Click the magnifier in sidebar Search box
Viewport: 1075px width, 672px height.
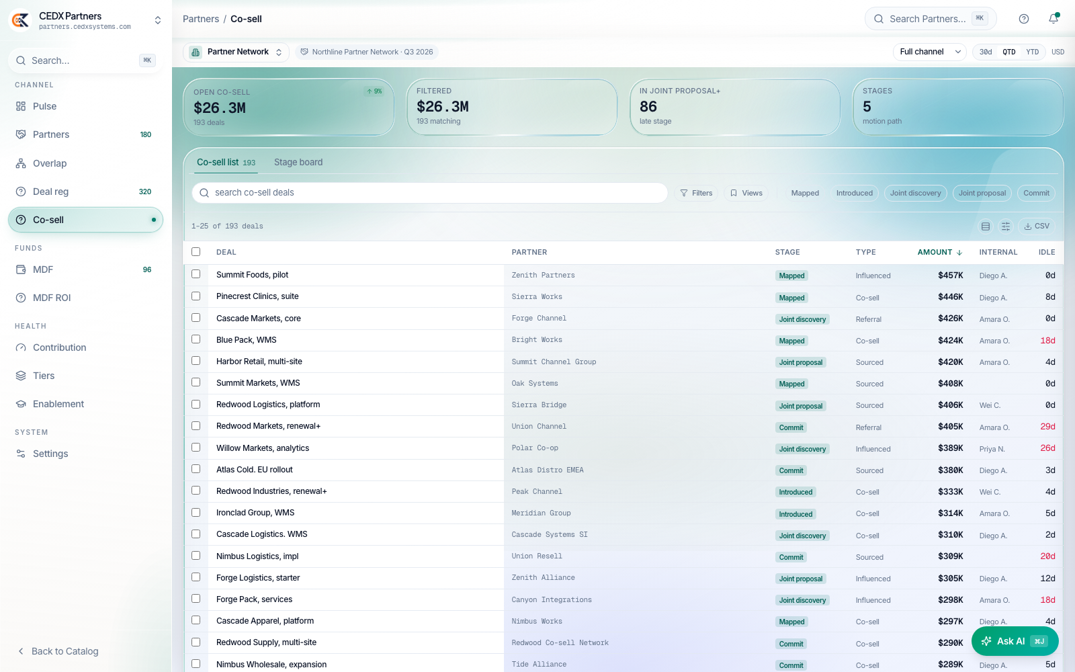point(21,60)
